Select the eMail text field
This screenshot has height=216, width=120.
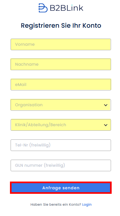click(x=61, y=85)
